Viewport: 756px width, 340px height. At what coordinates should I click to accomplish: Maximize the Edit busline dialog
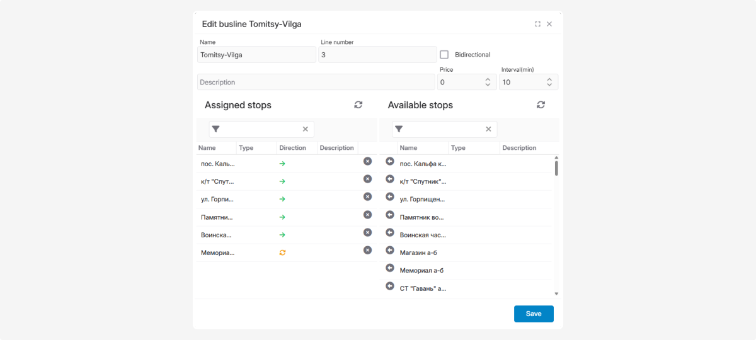point(537,24)
